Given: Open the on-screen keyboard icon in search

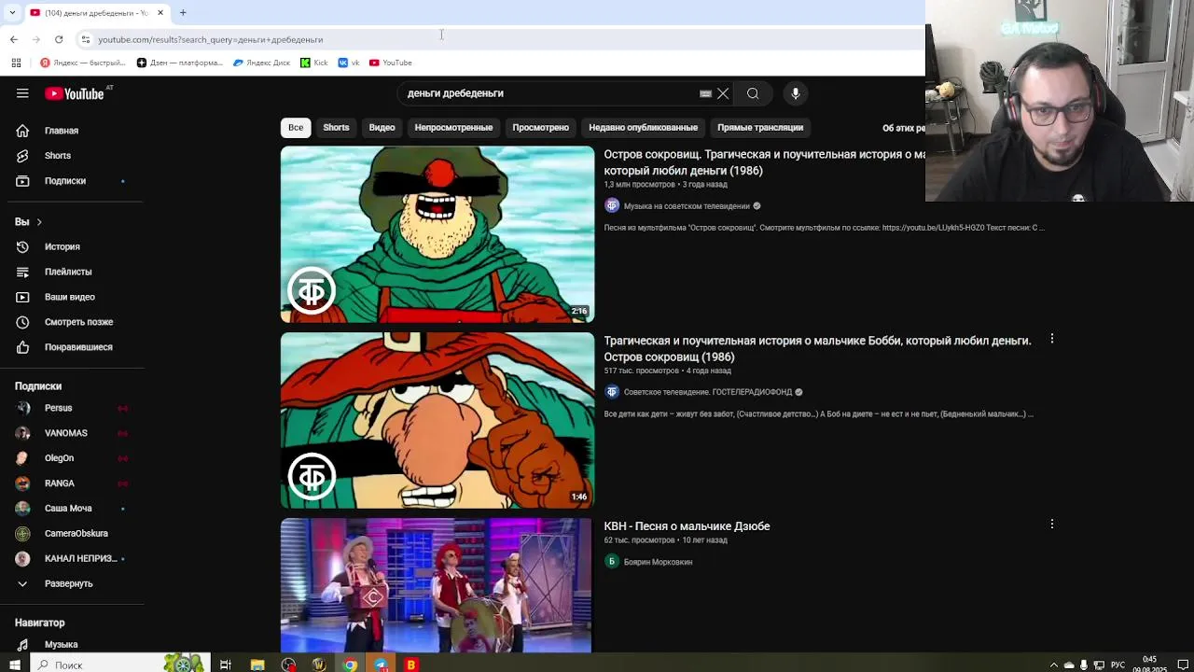Looking at the screenshot, I should 705,93.
